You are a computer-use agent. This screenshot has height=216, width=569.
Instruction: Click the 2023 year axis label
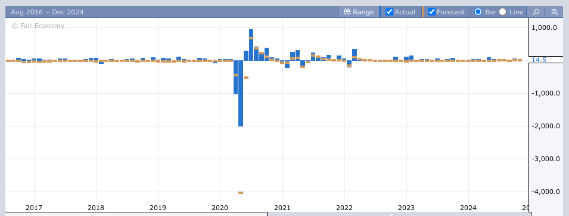[x=406, y=208]
